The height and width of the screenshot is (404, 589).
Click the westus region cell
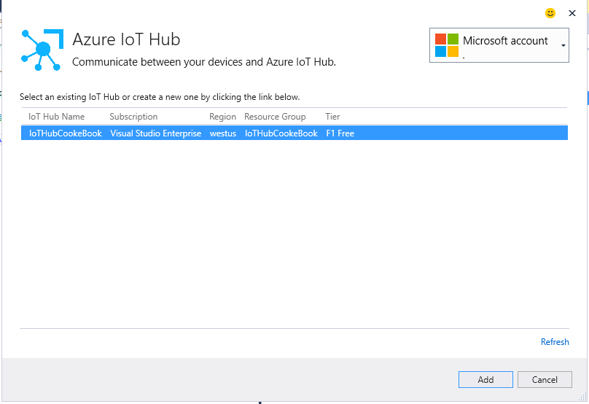[222, 133]
